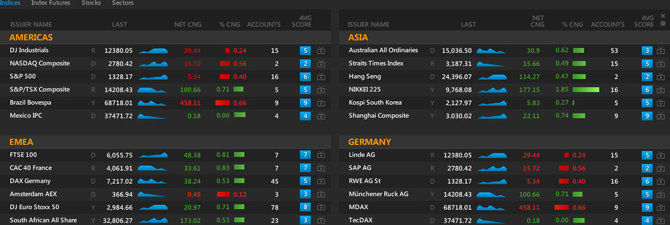Open the Stocks tab

click(x=91, y=3)
